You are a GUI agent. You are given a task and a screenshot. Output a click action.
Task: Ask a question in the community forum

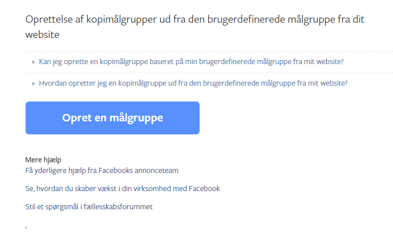pyautogui.click(x=89, y=207)
